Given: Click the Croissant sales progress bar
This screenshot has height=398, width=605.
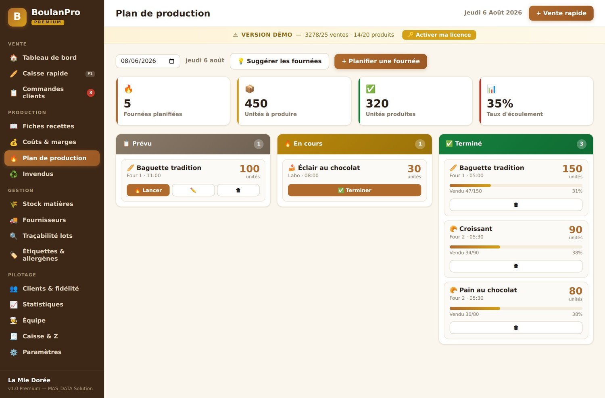Looking at the screenshot, I should (x=516, y=247).
